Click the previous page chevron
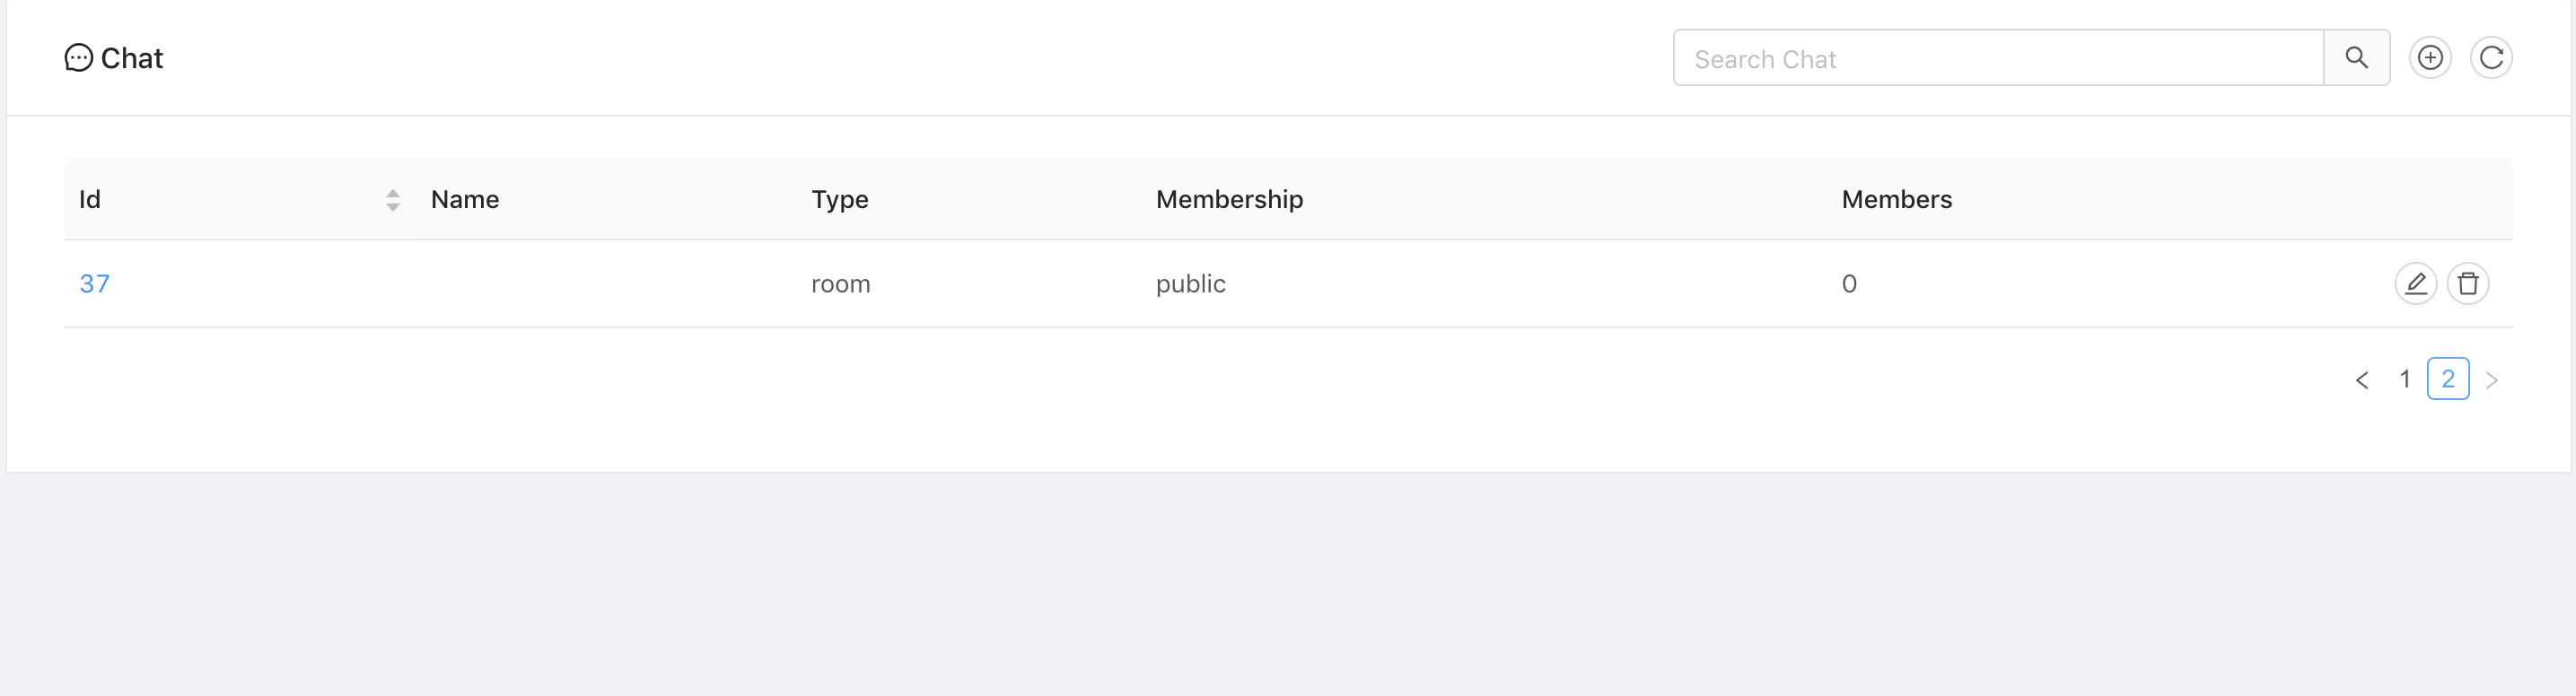2576x696 pixels. tap(2362, 379)
